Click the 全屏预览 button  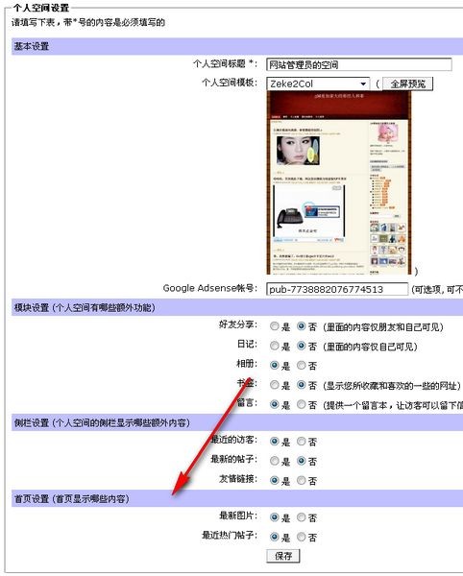(407, 84)
